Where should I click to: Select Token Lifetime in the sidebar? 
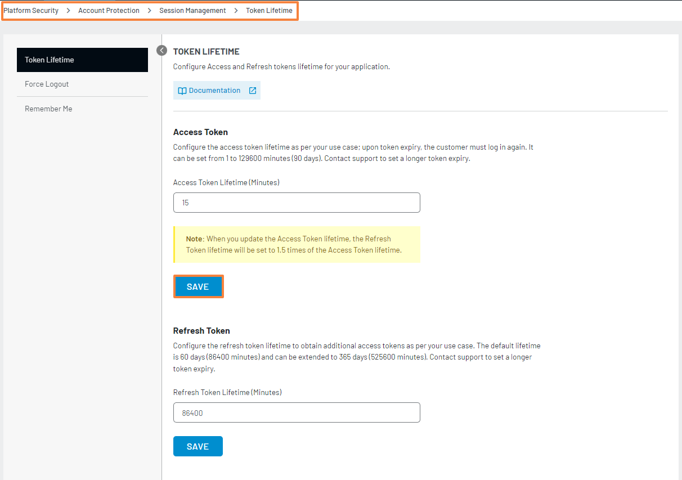tap(82, 60)
